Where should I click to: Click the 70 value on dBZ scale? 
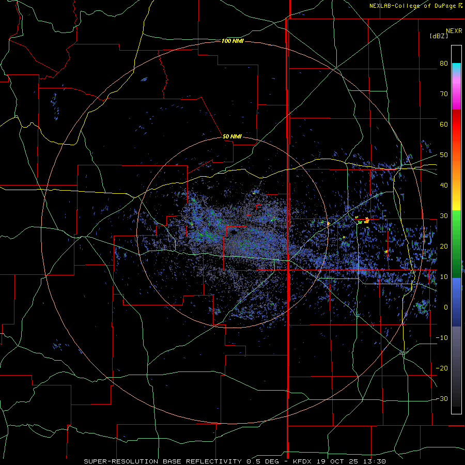pos(444,94)
